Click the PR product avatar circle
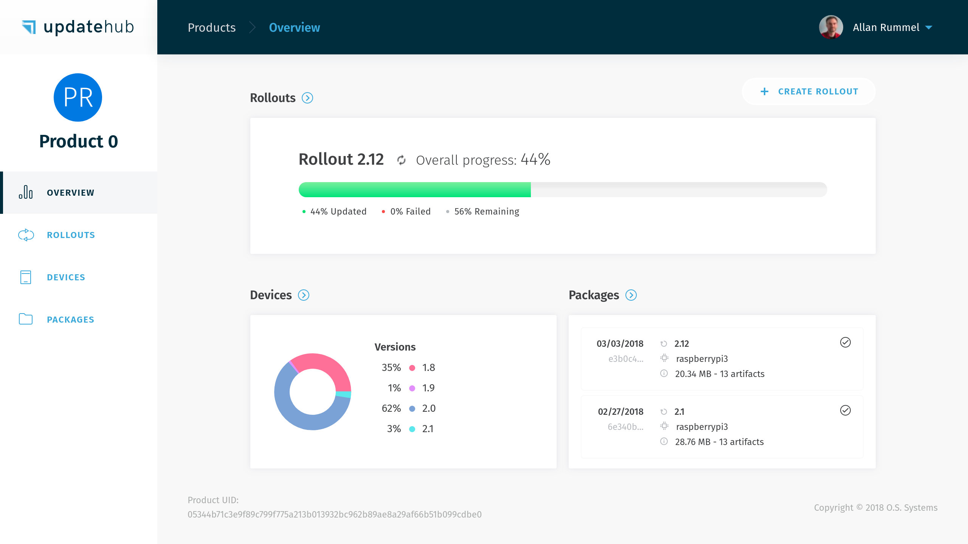Image resolution: width=968 pixels, height=544 pixels. (78, 97)
